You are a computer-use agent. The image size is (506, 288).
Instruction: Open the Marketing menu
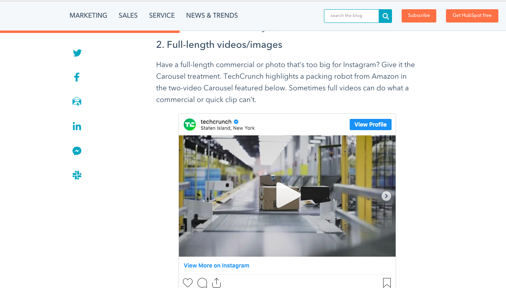pyautogui.click(x=88, y=16)
